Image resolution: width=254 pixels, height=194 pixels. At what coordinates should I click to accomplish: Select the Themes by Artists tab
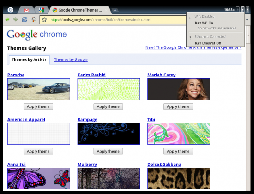(x=29, y=59)
